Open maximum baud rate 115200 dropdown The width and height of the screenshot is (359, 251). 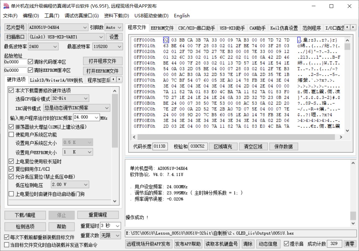[107, 47]
